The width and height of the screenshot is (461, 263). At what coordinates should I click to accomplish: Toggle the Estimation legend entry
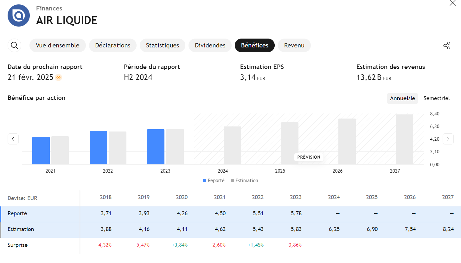point(245,180)
